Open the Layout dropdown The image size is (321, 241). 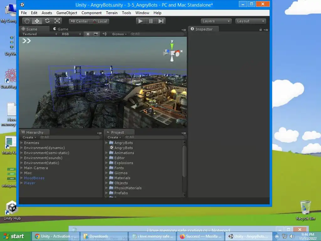point(251,21)
